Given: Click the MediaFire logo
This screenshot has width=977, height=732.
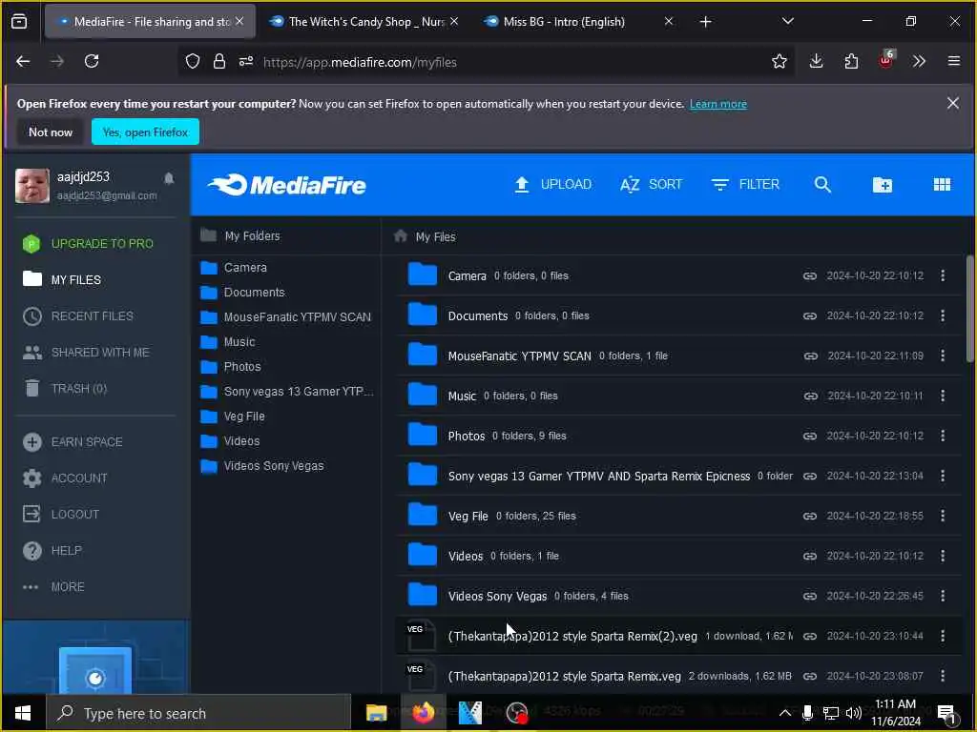Looking at the screenshot, I should tap(286, 185).
